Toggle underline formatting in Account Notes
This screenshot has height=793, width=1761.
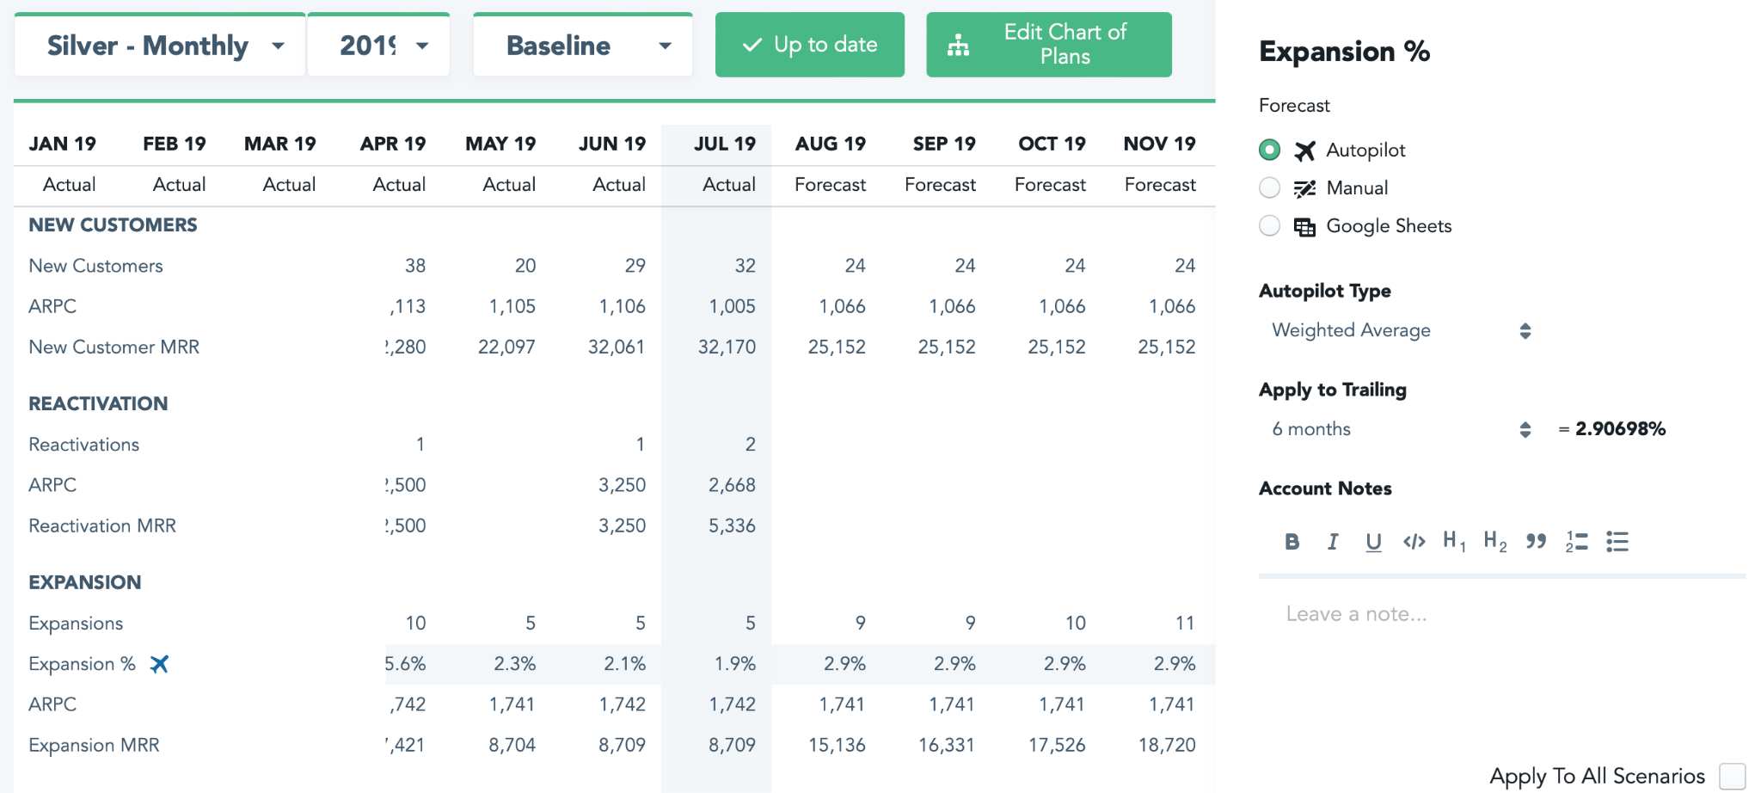tap(1373, 542)
